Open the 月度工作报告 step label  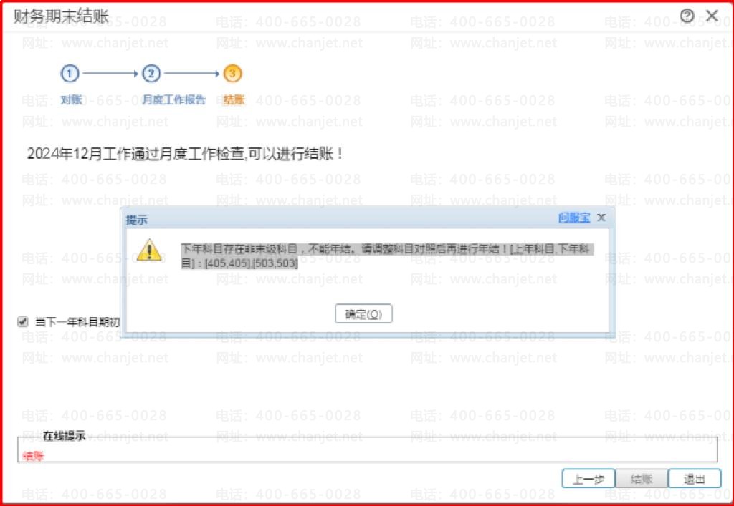(x=173, y=100)
